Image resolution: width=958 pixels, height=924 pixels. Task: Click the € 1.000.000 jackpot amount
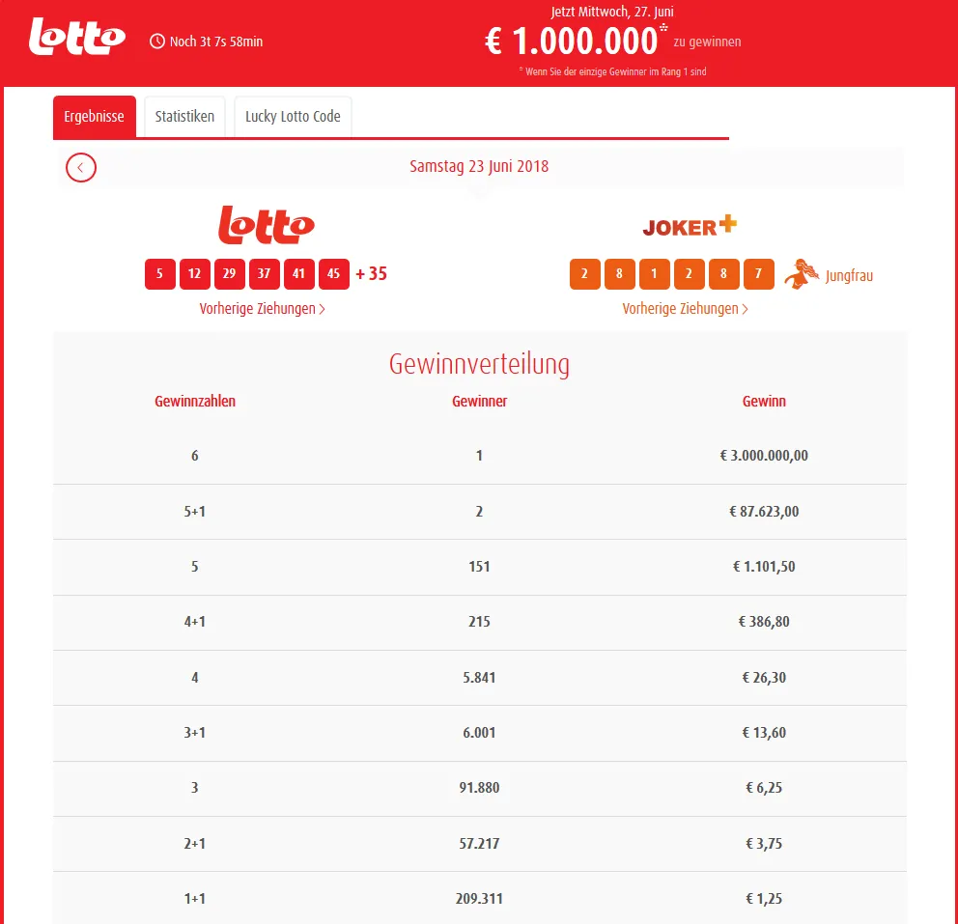point(572,42)
